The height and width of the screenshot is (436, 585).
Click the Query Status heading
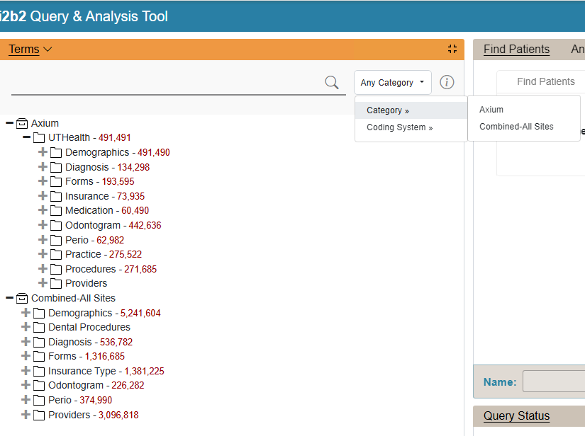[x=516, y=416]
